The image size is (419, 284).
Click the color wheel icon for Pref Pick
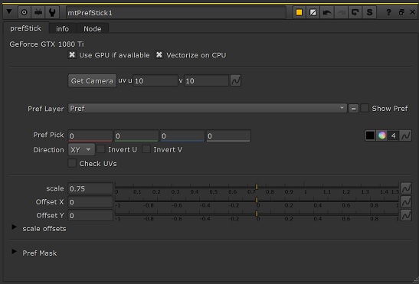(382, 135)
